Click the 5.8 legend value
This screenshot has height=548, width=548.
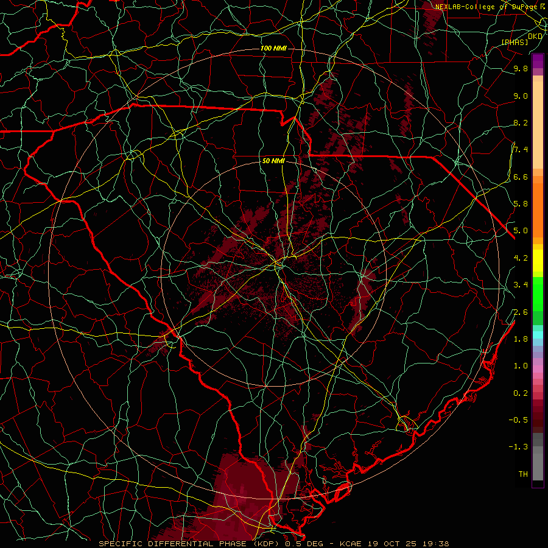(x=521, y=204)
